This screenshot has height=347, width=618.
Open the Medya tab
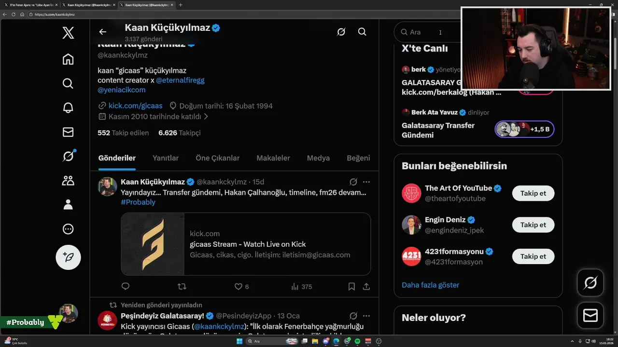(x=318, y=158)
